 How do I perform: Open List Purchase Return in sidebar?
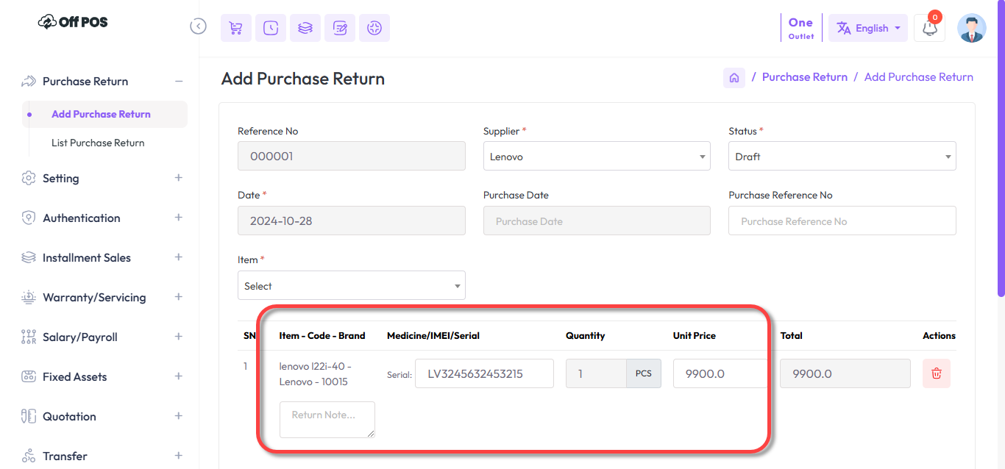98,143
